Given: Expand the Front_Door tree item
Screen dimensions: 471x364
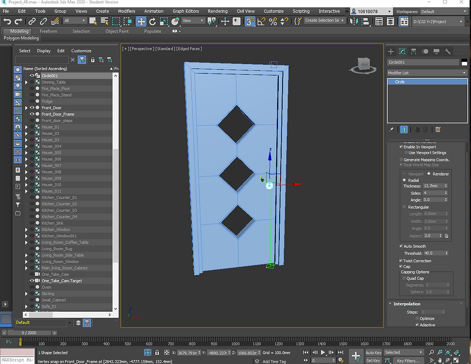Looking at the screenshot, I should (x=26, y=108).
